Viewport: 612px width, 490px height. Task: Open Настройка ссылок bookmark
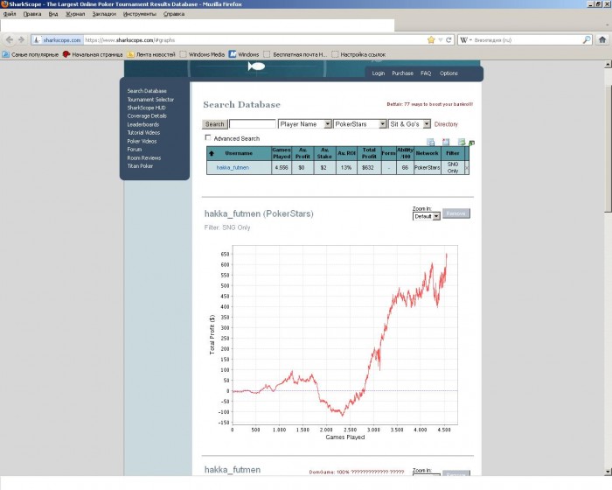coord(358,54)
